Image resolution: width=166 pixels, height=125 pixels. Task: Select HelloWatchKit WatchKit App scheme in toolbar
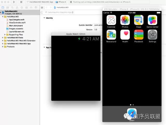click(40, 2)
